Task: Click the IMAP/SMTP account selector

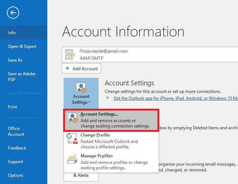Action: (x=150, y=54)
